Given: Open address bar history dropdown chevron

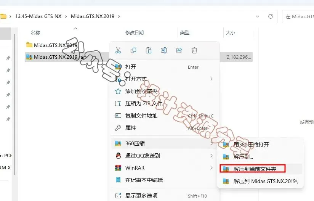Looking at the screenshot, I should point(258,16).
